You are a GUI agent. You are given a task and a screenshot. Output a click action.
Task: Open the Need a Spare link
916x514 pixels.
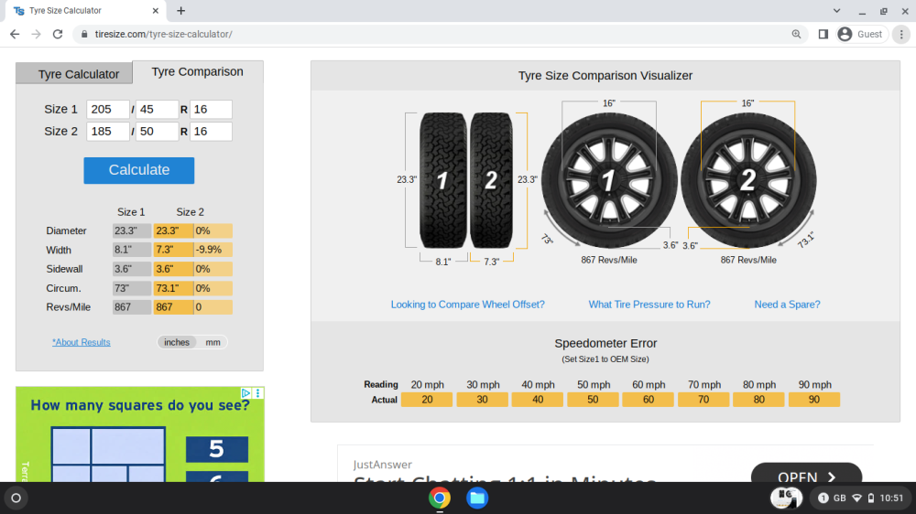pos(787,305)
